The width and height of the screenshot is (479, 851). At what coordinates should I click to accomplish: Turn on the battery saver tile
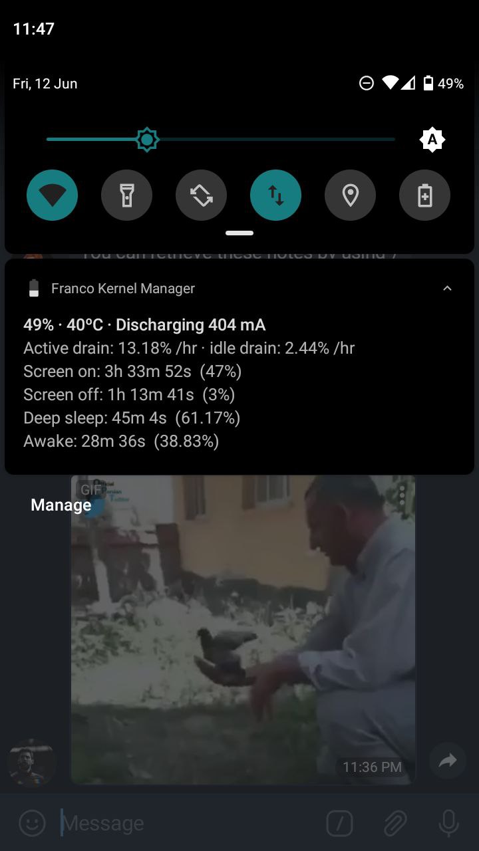(x=424, y=195)
